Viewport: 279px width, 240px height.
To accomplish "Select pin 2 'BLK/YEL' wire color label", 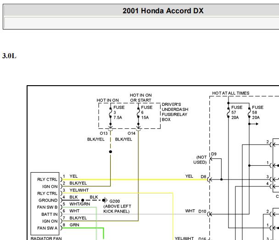I will pyautogui.click(x=78, y=183).
